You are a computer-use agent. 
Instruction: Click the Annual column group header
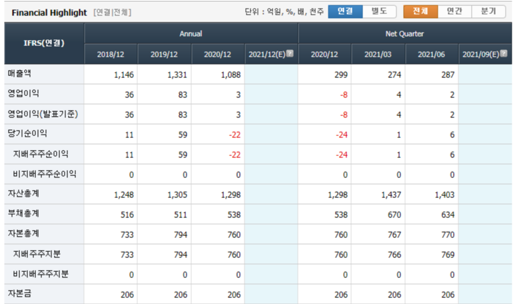point(191,34)
